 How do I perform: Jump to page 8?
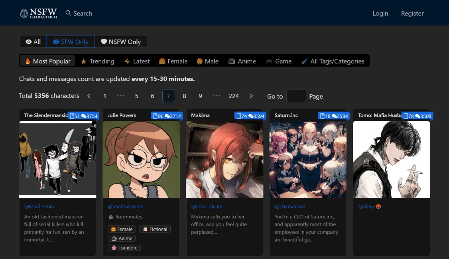[184, 96]
